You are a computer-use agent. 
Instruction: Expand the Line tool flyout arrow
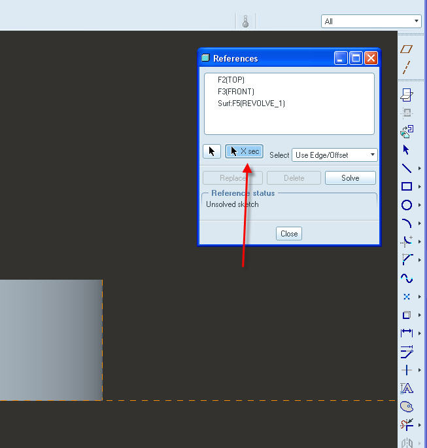[x=420, y=168]
